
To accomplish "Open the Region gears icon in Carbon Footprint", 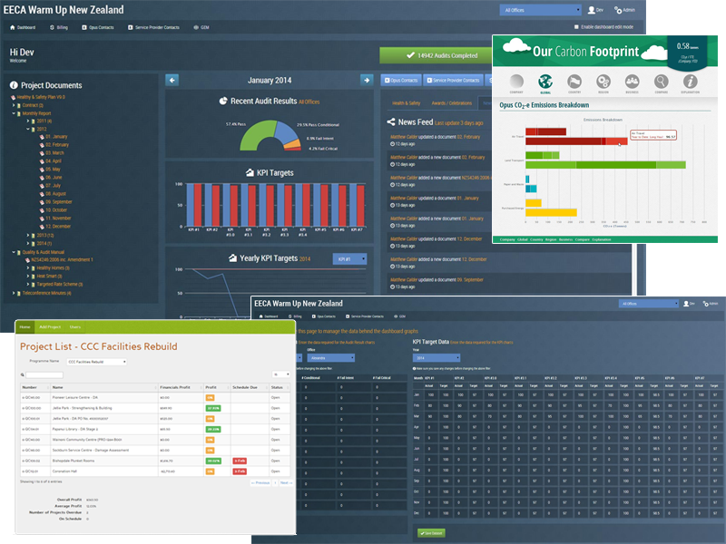I will pyautogui.click(x=603, y=82).
